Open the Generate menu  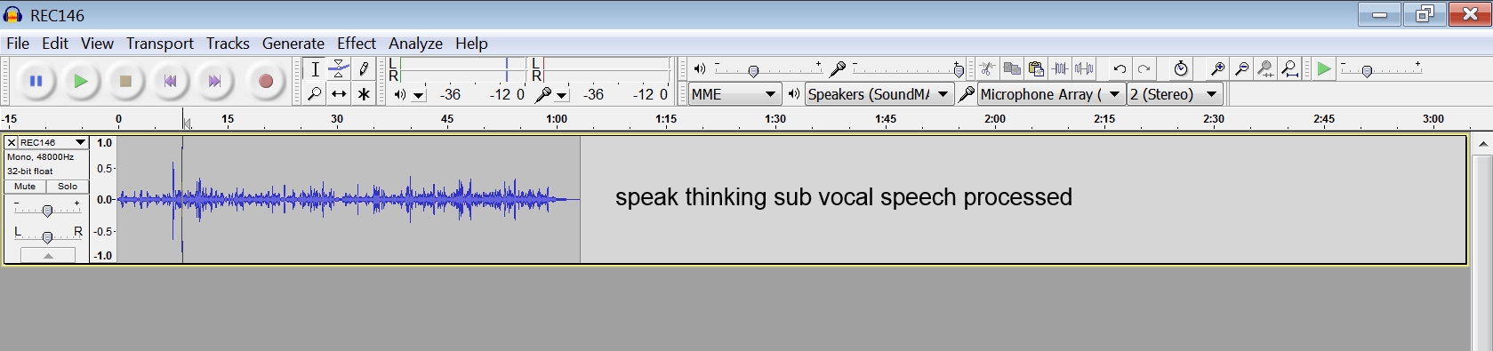[x=293, y=43]
